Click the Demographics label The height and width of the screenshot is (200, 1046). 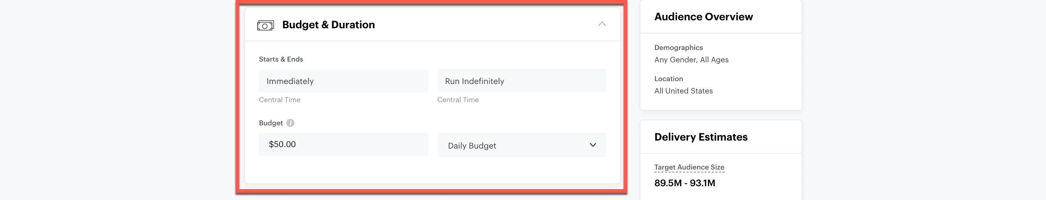(679, 48)
